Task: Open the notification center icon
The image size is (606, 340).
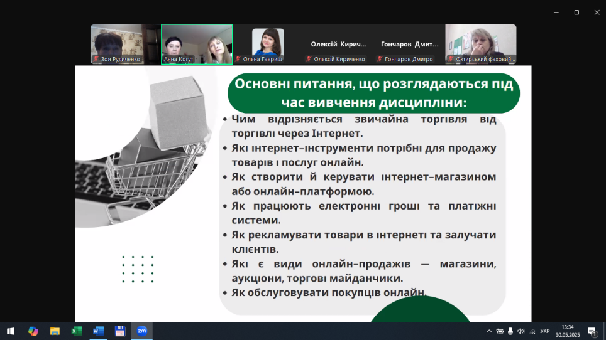Action: point(592,331)
